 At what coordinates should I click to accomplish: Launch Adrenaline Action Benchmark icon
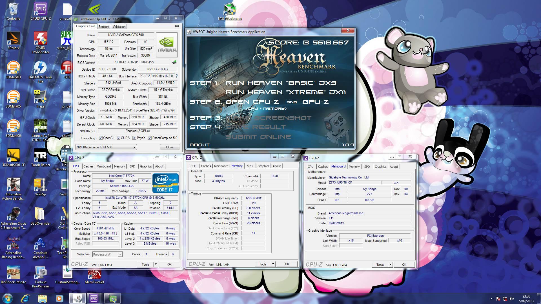(x=13, y=189)
